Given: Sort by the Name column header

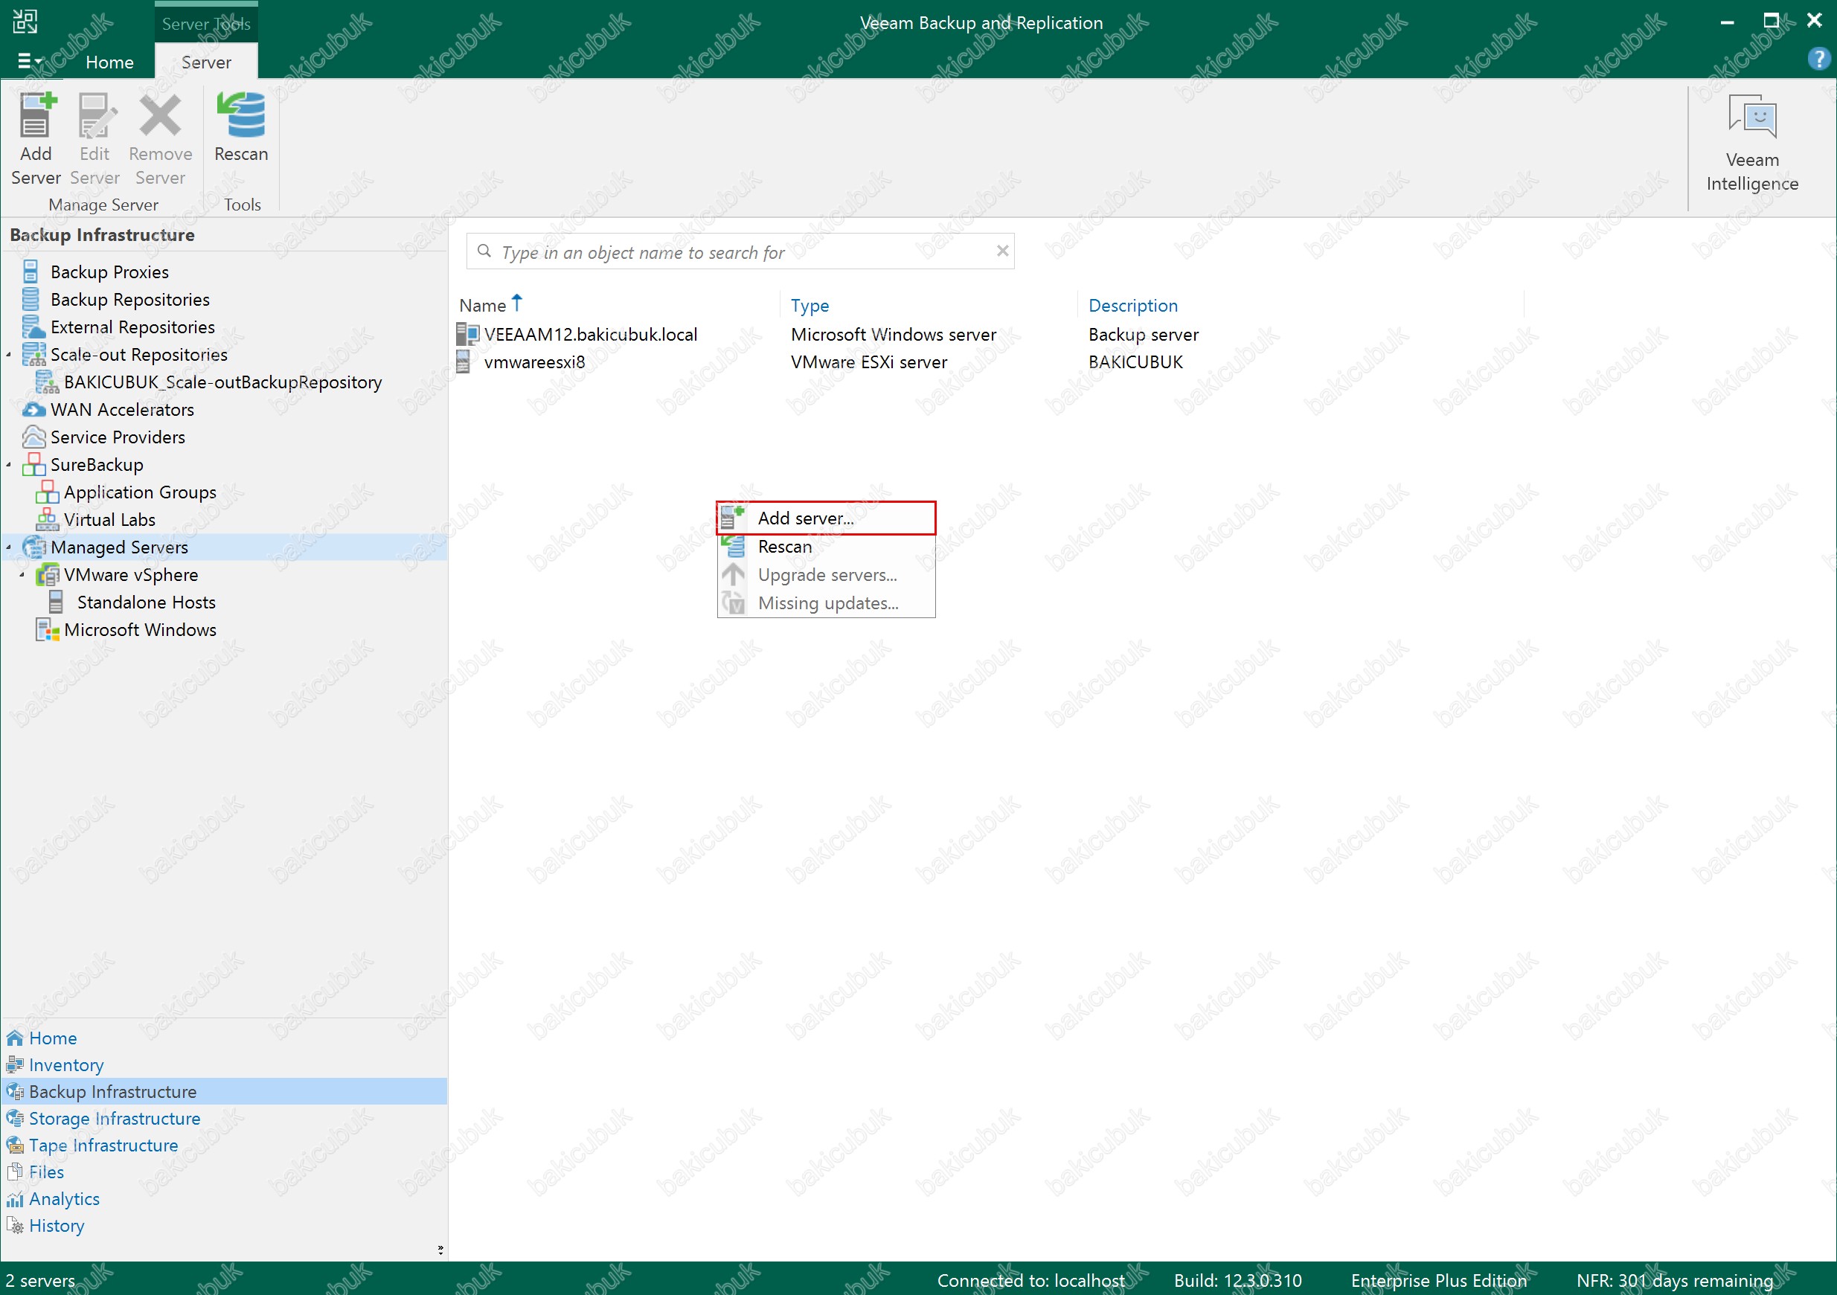Looking at the screenshot, I should [x=482, y=306].
